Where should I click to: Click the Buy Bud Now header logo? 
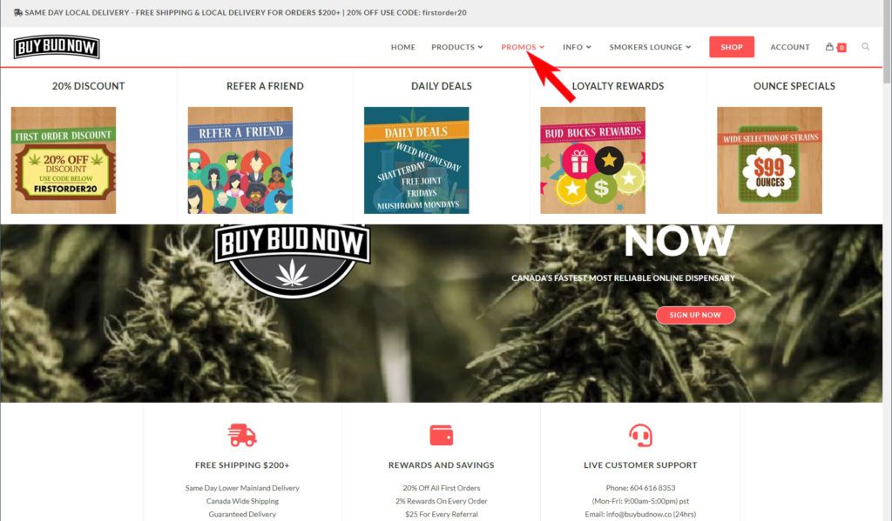click(57, 47)
